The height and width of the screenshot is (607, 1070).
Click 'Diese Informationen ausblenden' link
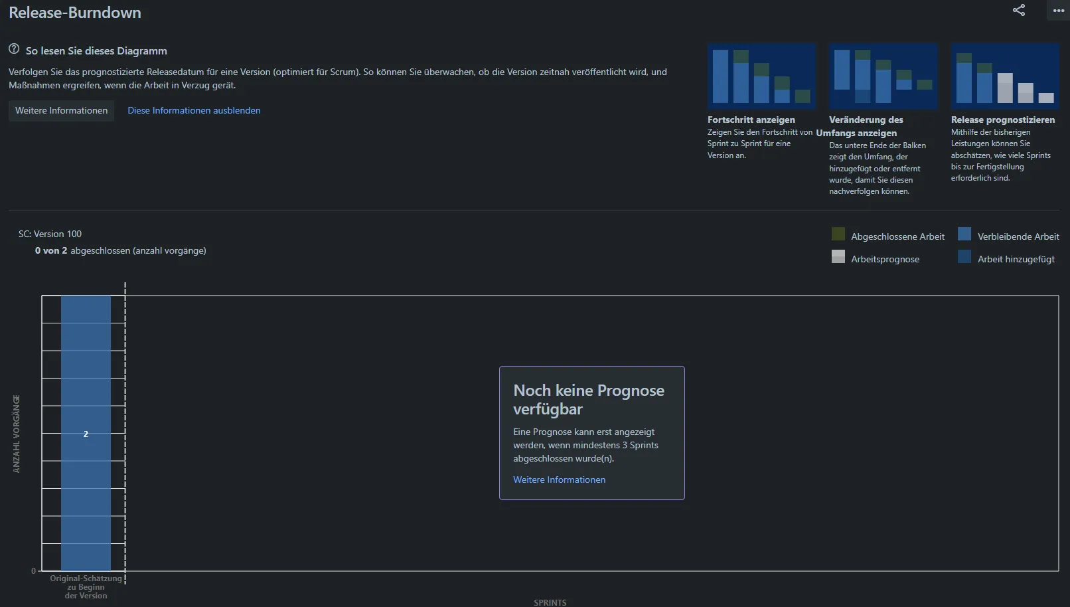click(x=194, y=110)
